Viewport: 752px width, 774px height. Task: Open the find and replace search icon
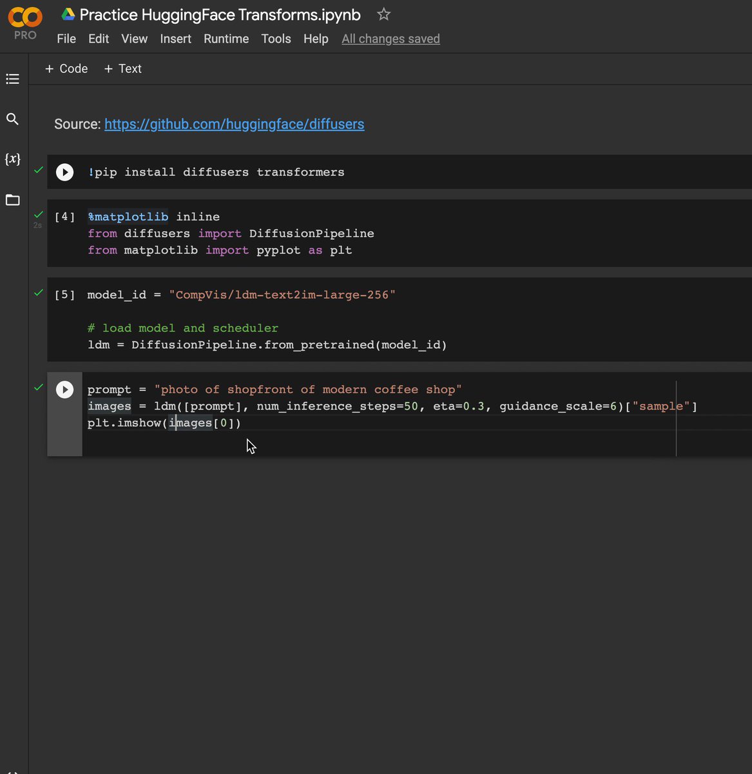coord(12,119)
